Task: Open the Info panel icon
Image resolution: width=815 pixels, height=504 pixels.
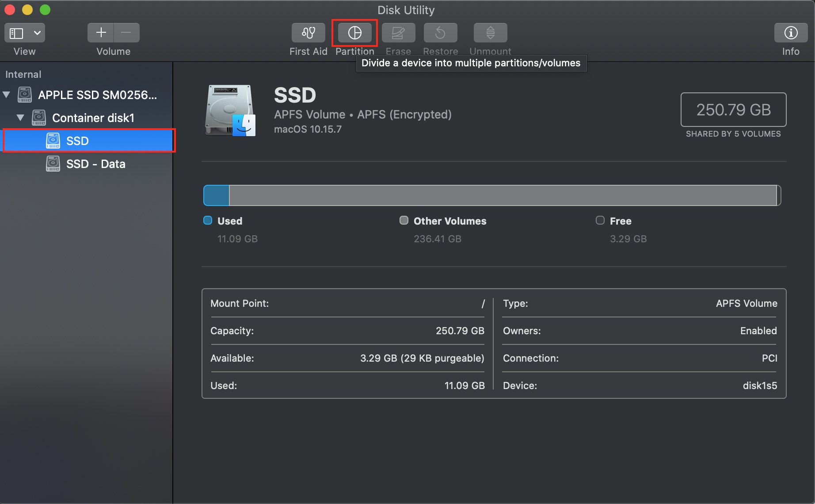Action: click(791, 33)
